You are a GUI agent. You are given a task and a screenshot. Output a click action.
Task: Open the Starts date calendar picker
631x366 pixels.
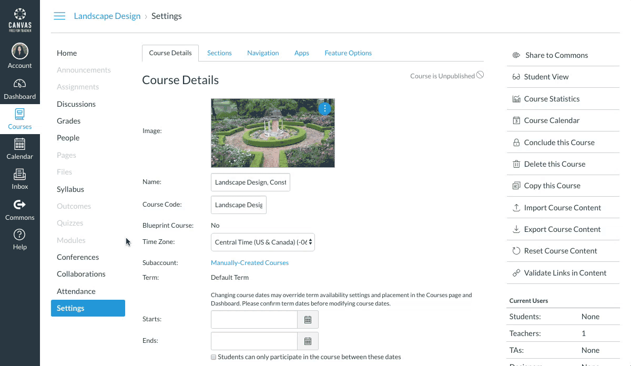click(308, 320)
